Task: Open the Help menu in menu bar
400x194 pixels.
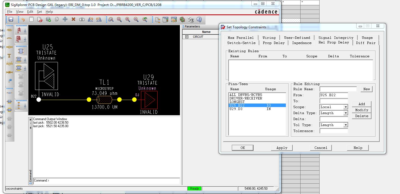Action: [49, 12]
